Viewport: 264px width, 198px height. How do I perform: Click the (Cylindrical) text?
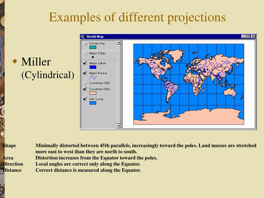click(x=48, y=75)
